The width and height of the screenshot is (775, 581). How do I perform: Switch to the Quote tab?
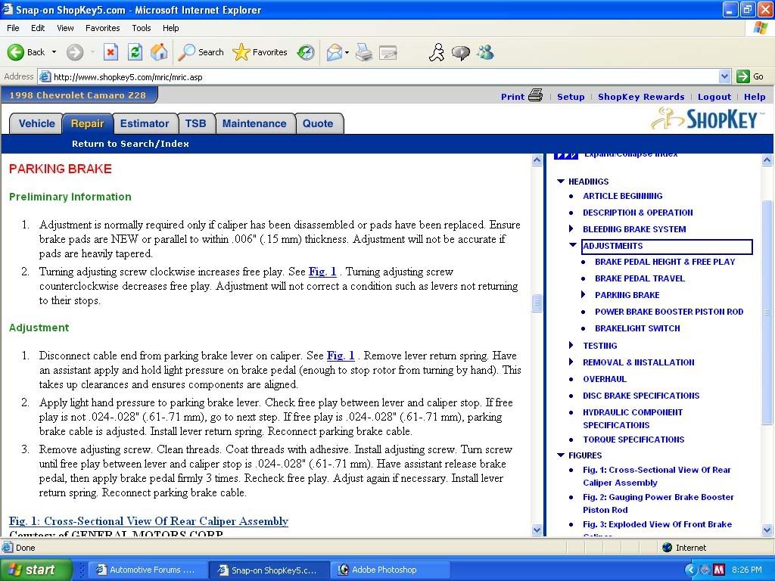(x=318, y=123)
